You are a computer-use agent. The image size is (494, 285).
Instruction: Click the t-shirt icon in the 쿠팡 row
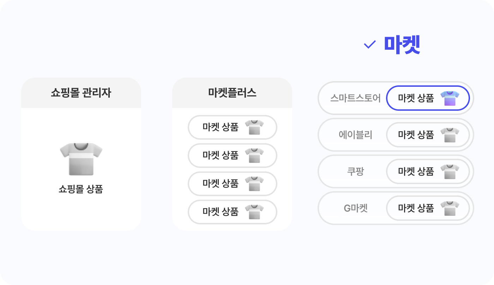coord(450,172)
